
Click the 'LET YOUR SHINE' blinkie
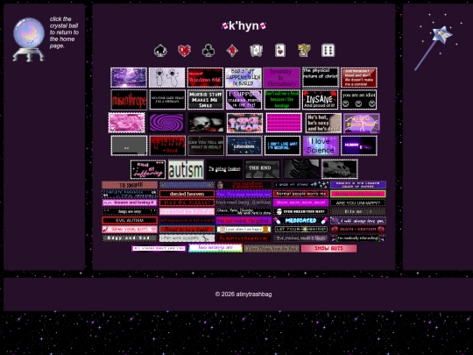point(300,229)
